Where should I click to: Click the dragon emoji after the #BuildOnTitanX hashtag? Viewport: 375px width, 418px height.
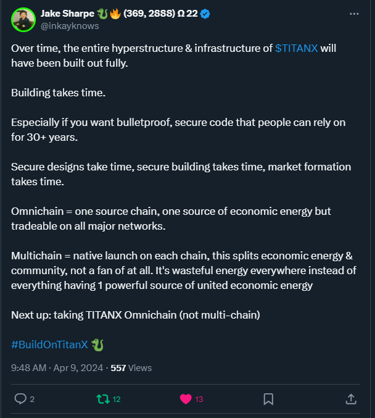(97, 345)
